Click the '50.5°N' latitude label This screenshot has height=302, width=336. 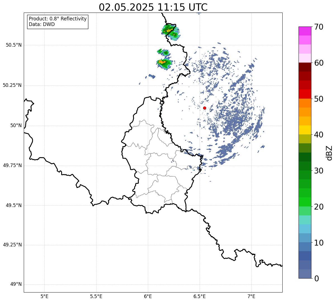coord(14,45)
